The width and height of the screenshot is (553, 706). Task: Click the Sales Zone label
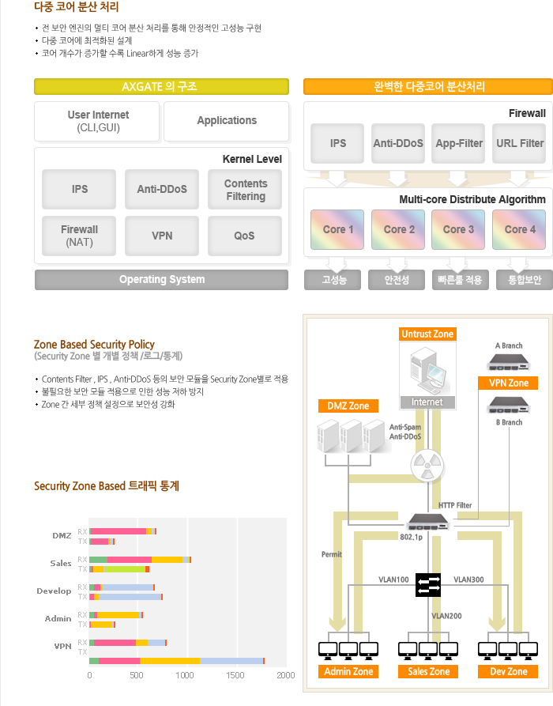point(428,671)
